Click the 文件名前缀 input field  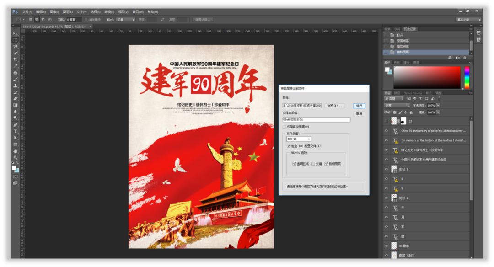coord(317,120)
